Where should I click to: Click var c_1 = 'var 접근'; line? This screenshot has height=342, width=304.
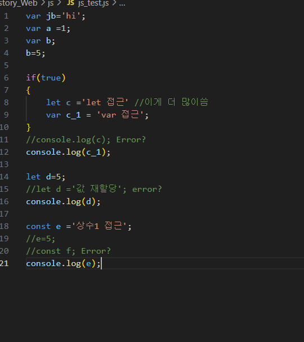[x=97, y=115]
